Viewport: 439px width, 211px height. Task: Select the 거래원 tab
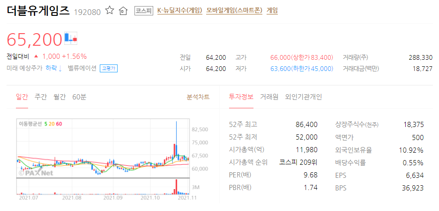point(269,97)
